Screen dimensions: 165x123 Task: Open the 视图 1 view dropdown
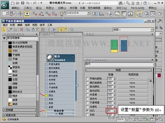click(152, 30)
